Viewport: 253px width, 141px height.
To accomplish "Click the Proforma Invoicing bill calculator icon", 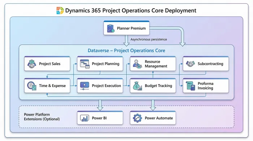I will click(x=190, y=86).
